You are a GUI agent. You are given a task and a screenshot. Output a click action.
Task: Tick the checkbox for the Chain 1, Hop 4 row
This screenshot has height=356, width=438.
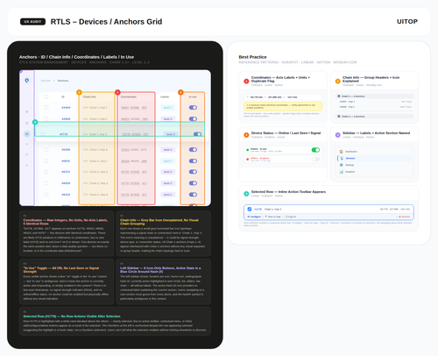point(46,150)
